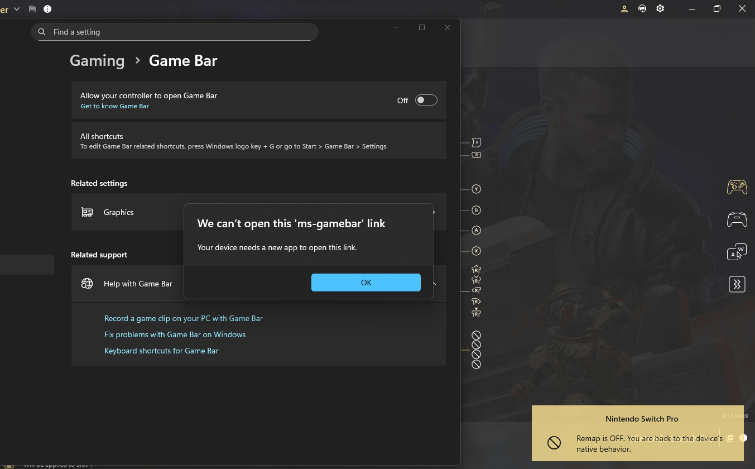The width and height of the screenshot is (755, 469).
Task: Click the Nintendo Switch Pro notification title
Action: click(642, 419)
